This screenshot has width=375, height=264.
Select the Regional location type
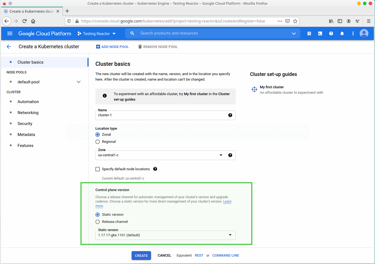click(98, 142)
